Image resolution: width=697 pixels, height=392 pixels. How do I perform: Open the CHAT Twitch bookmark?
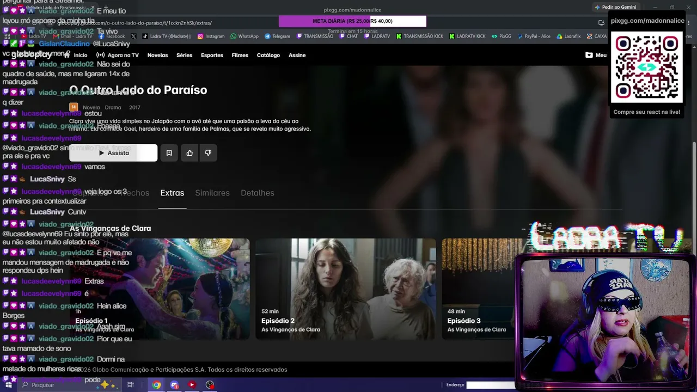348,36
